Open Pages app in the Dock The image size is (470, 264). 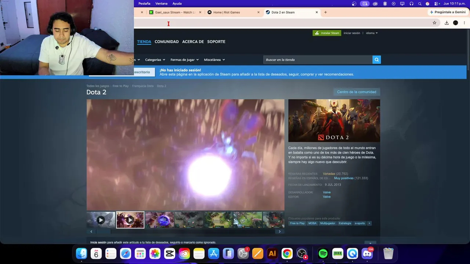pos(258,253)
